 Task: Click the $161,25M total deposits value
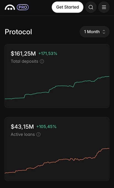pyautogui.click(x=23, y=54)
